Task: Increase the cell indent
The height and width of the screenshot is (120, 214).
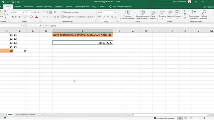Action: pos(58,17)
